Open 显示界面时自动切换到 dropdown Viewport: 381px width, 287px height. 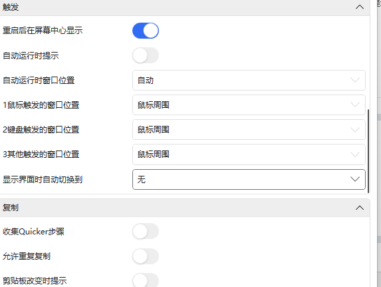point(249,179)
